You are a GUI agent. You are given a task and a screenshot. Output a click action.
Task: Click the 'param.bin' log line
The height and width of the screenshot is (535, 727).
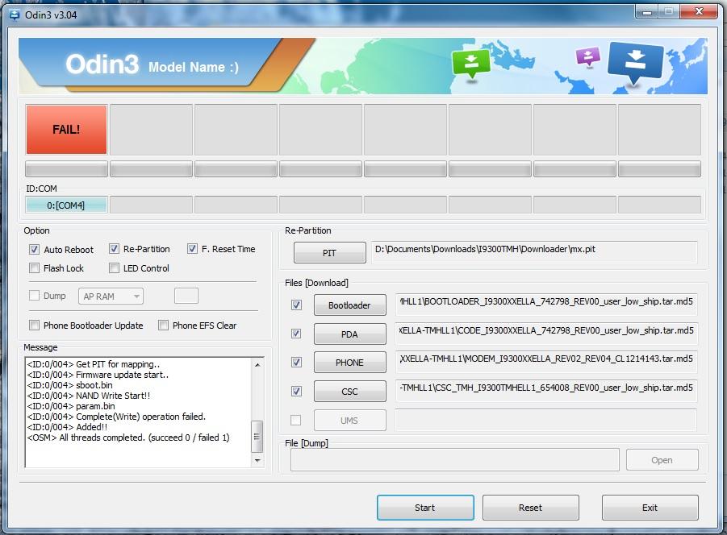pos(71,406)
